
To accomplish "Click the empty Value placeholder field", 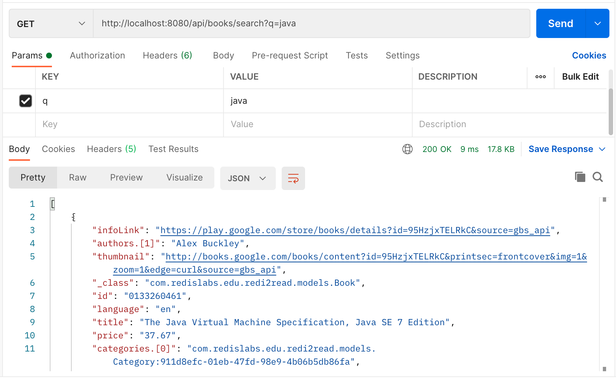I will pos(318,124).
